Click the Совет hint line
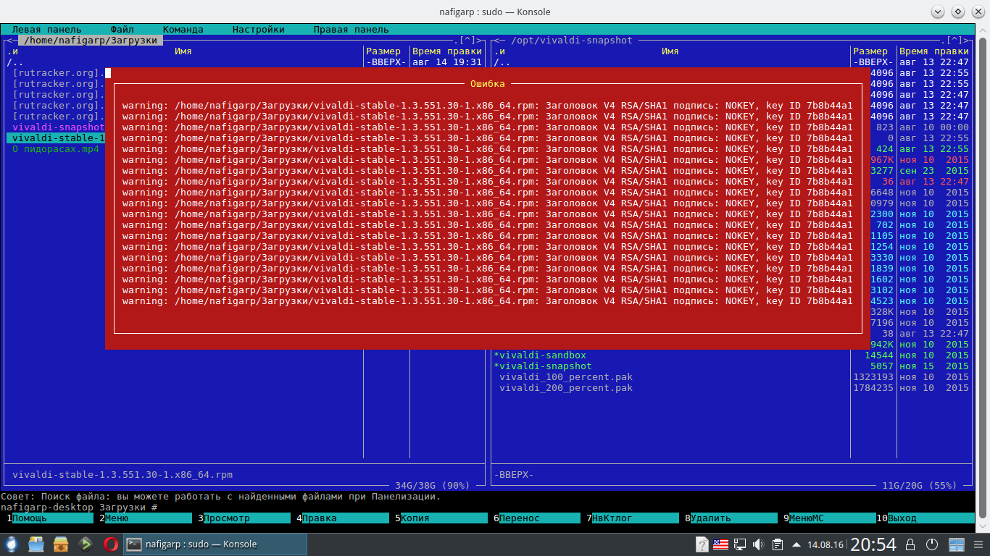The height and width of the screenshot is (556, 990). click(x=221, y=497)
